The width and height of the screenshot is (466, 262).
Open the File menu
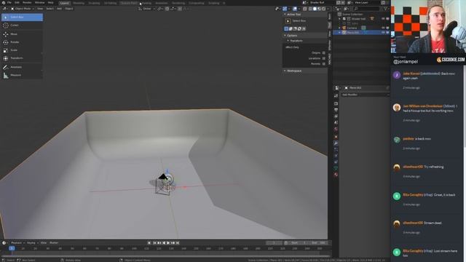(x=9, y=3)
